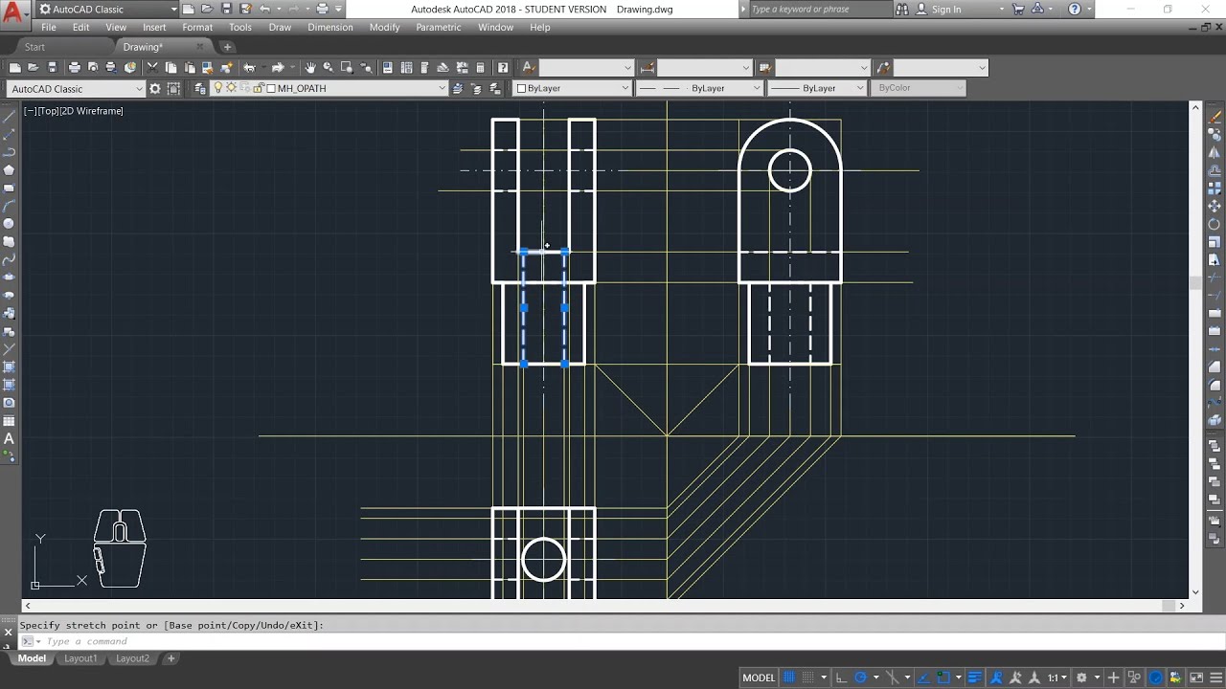Click the Dimension Style toolbar icon
The width and height of the screenshot is (1226, 689).
pos(647,67)
